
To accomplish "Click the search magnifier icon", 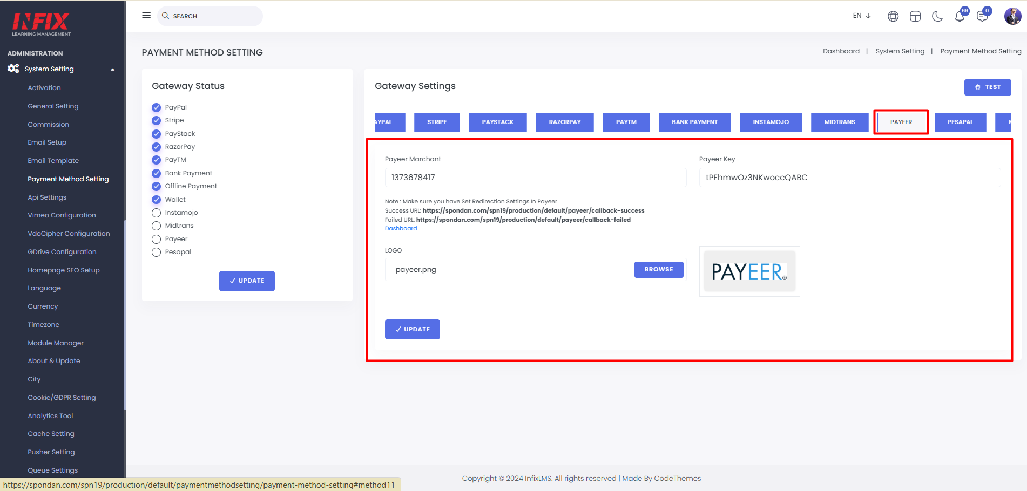I will coord(166,16).
